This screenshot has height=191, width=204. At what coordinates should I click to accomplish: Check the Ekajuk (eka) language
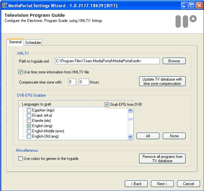click(29, 115)
